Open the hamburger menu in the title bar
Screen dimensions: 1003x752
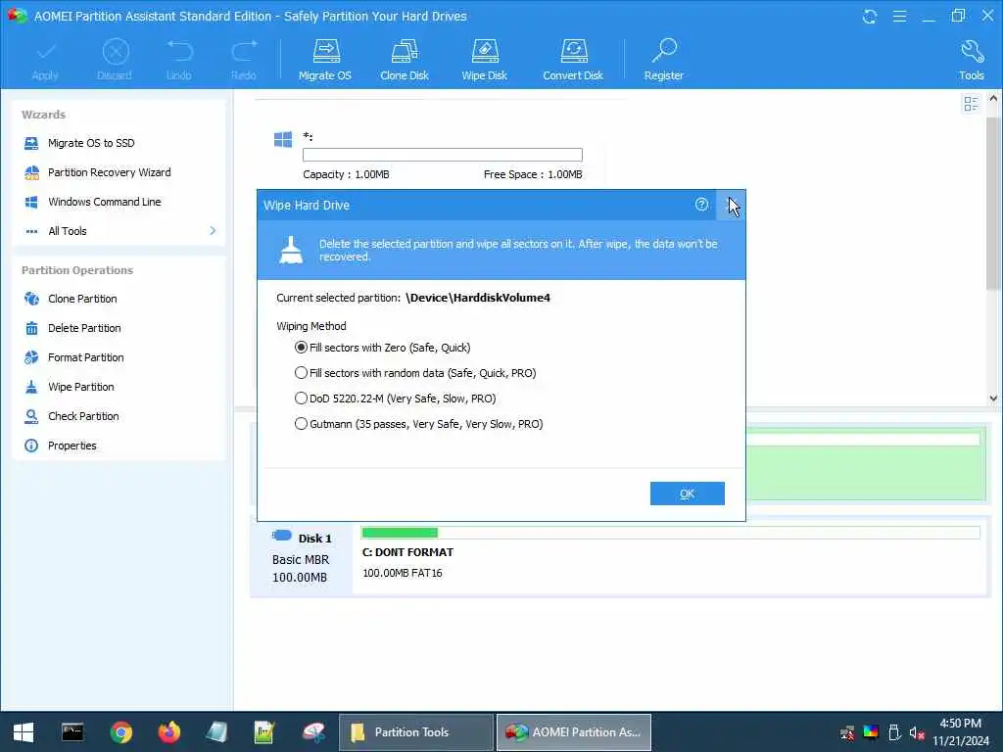point(899,16)
